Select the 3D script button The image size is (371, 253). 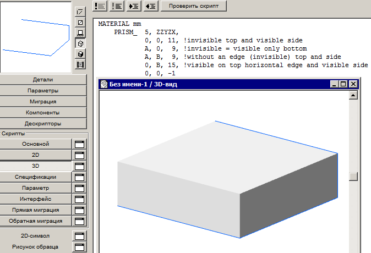pyautogui.click(x=35, y=166)
